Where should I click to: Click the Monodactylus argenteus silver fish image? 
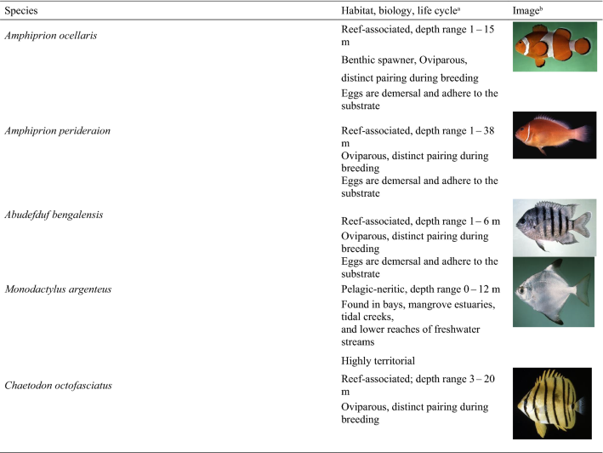coord(554,292)
